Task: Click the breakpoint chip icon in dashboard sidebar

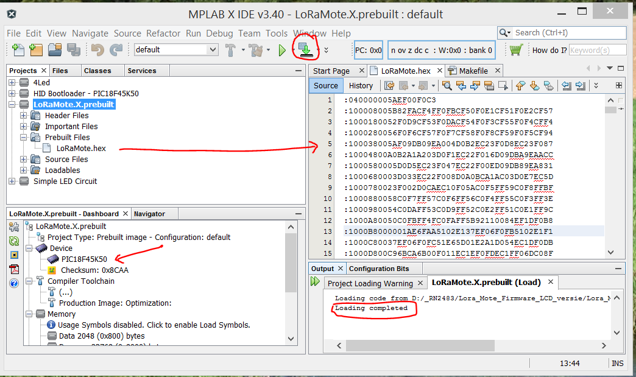Action: 14,255
